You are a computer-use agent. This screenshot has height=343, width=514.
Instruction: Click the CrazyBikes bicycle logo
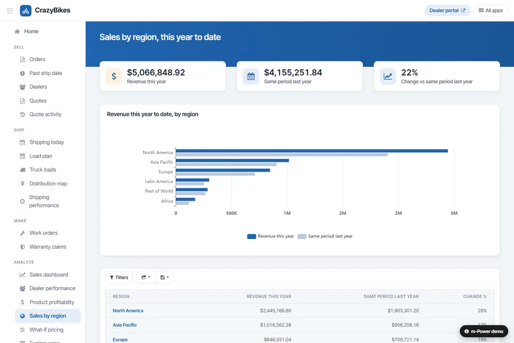(x=26, y=11)
